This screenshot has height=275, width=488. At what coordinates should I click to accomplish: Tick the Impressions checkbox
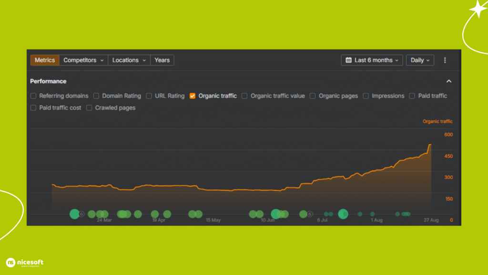(366, 95)
